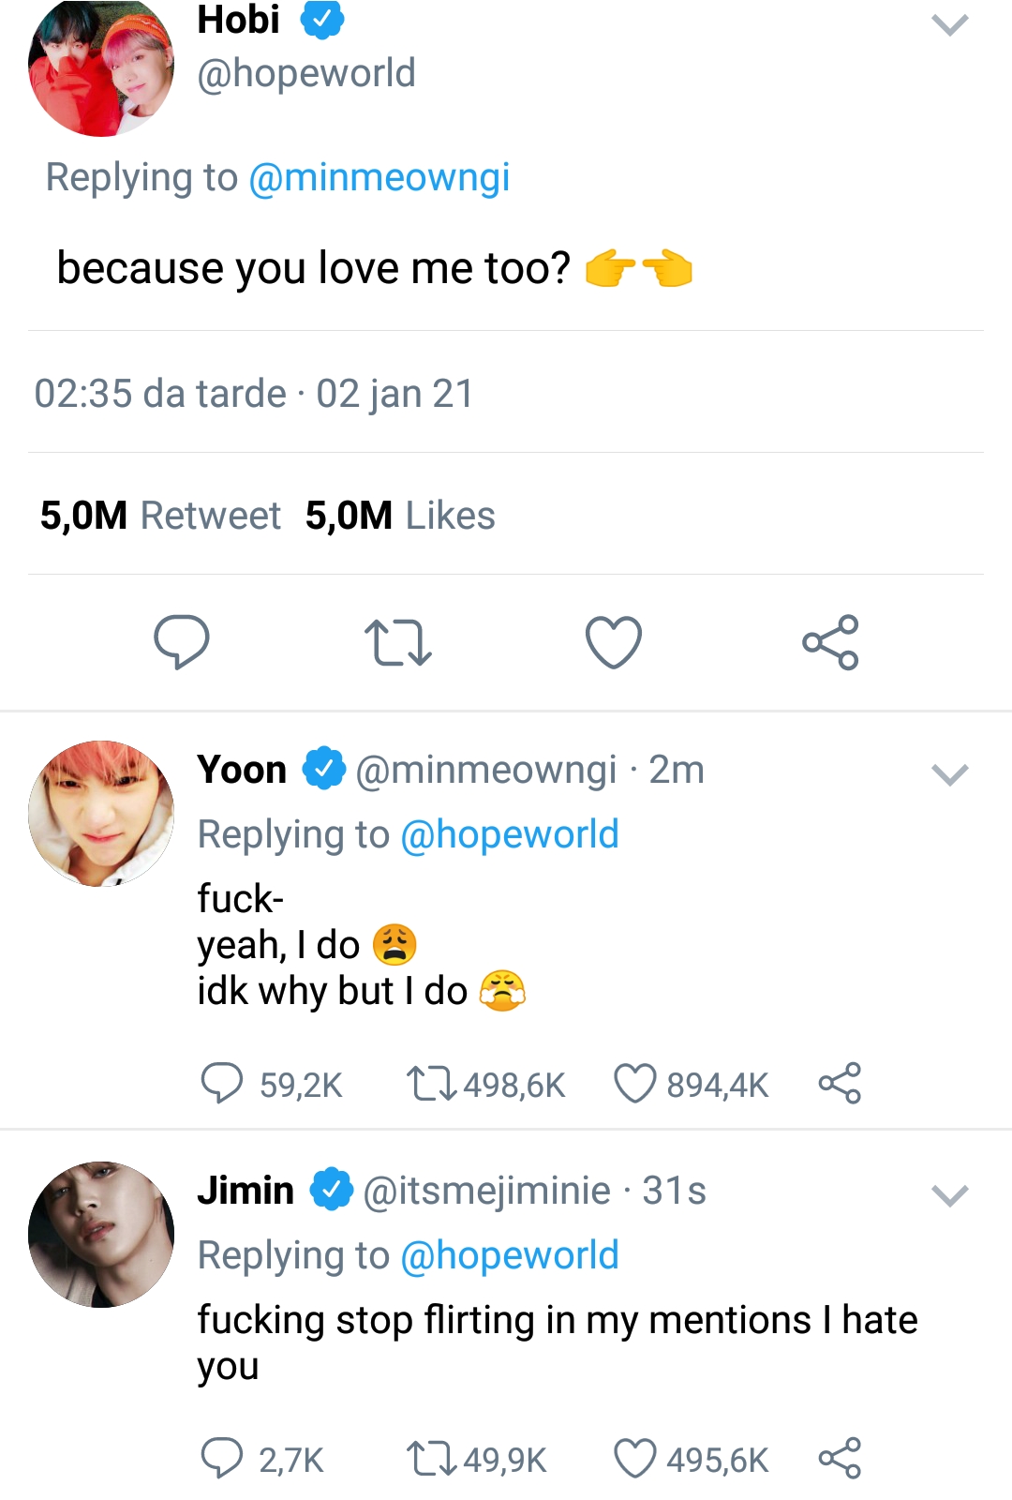The image size is (1012, 1500).
Task: Share Jimin's reply tweet
Action: pos(840,1459)
